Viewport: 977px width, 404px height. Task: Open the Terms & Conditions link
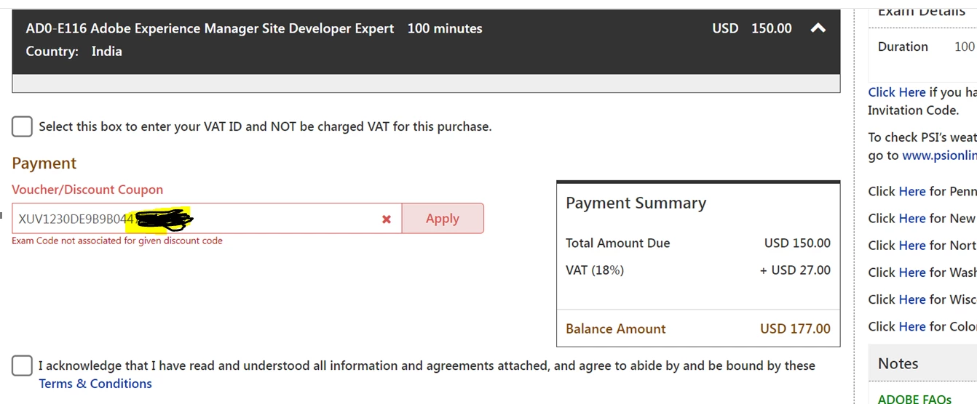point(95,384)
